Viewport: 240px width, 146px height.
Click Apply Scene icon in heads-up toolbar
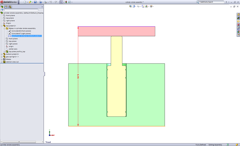(x=147, y=6)
